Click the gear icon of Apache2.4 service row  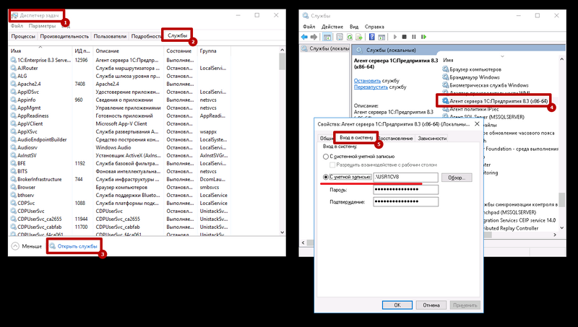pos(14,84)
